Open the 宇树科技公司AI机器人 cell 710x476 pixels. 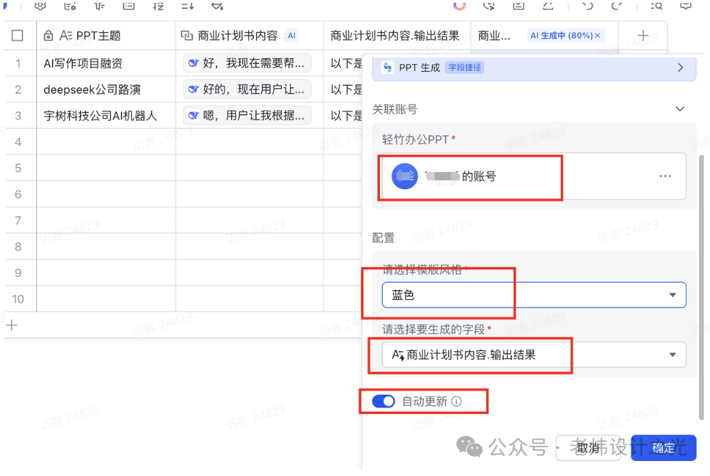(106, 115)
